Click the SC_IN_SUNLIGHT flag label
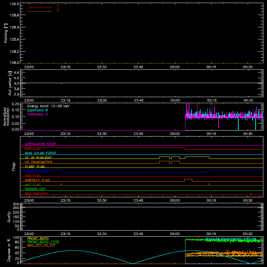The height and width of the screenshot is (267, 267). click(38, 158)
